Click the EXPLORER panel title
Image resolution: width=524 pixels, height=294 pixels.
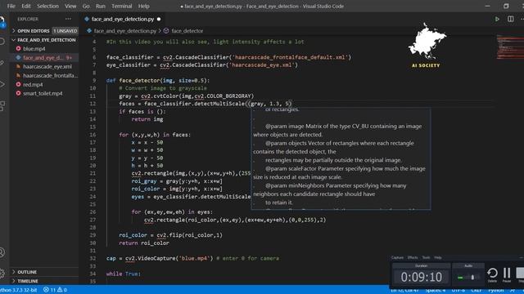click(28, 19)
